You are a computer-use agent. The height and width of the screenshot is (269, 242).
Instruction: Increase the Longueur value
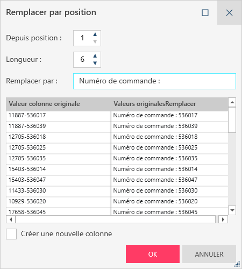click(95, 56)
